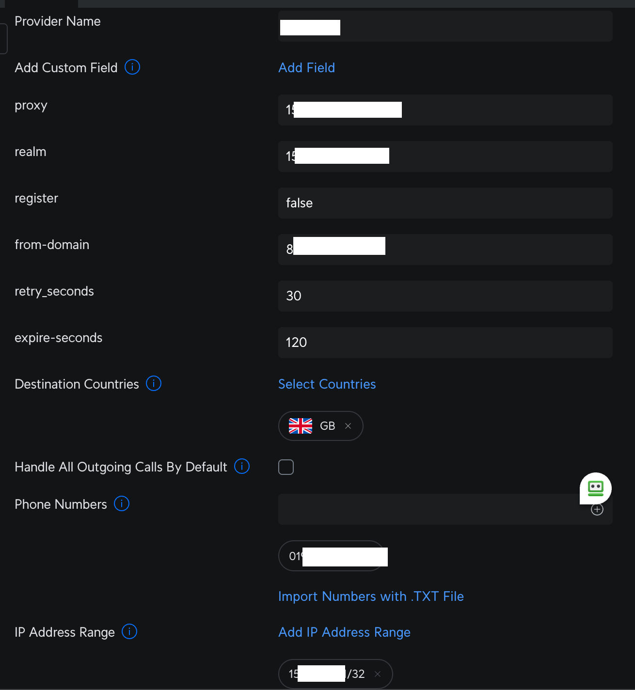Screen dimensions: 635x690
Task: Click the Add Field link
Action: pyautogui.click(x=306, y=68)
